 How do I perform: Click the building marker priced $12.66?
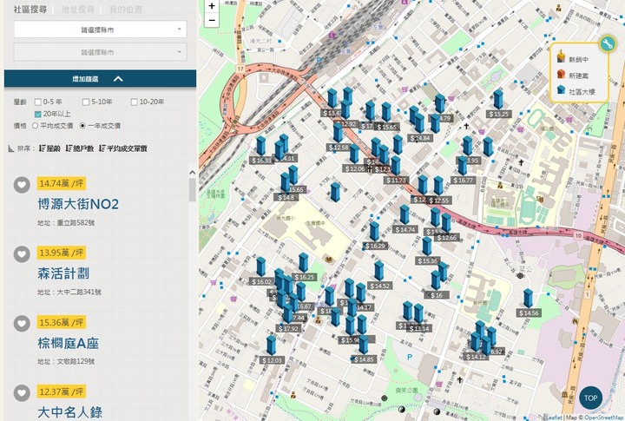tap(446, 224)
